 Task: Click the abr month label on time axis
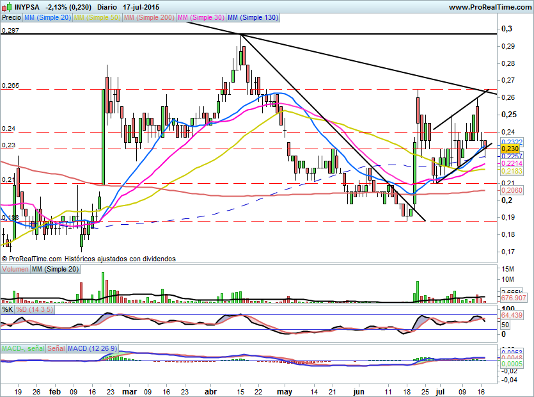tap(210, 392)
